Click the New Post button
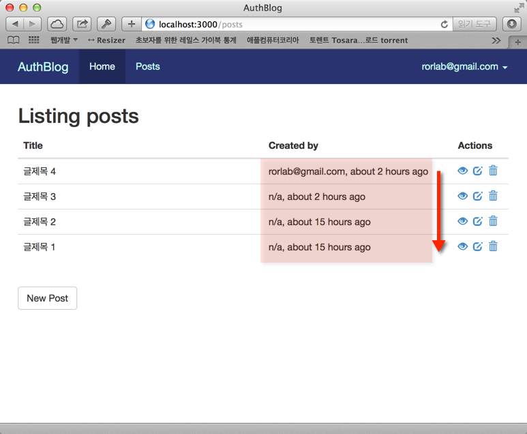 pos(47,298)
